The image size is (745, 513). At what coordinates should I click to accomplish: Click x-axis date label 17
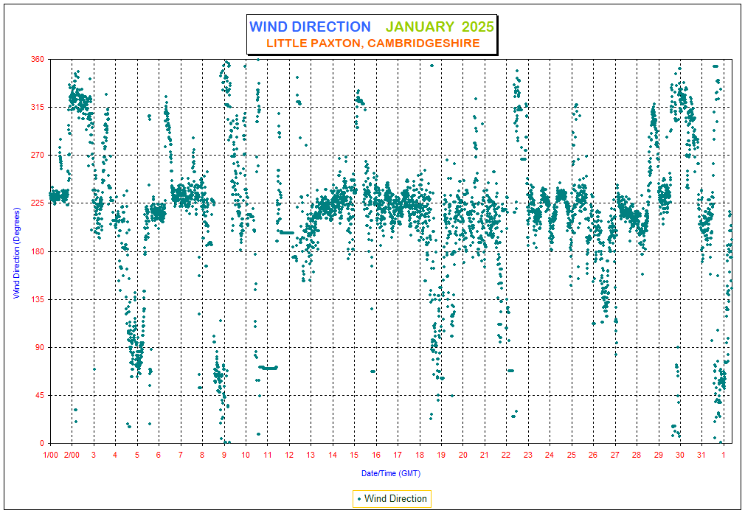click(x=398, y=455)
